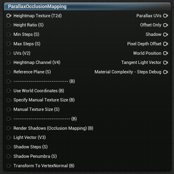Click the UVs (V2) input pin
The image size is (174, 174).
pyautogui.click(x=9, y=53)
